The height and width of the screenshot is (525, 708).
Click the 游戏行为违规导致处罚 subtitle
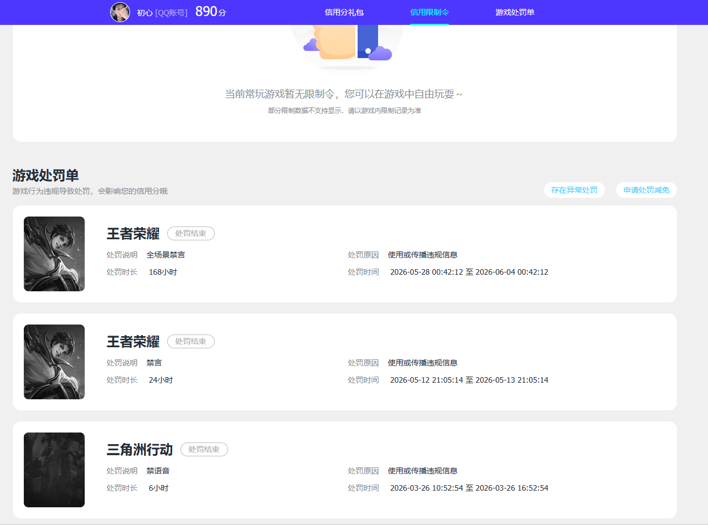tap(90, 191)
